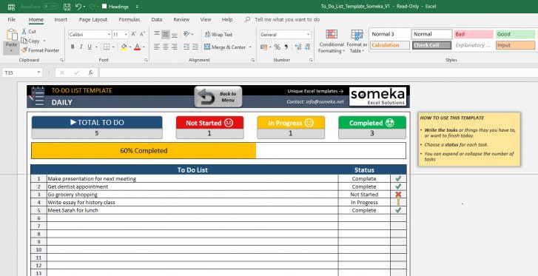Activate the Format Painter brush
The height and width of the screenshot is (276, 538).
(24, 50)
